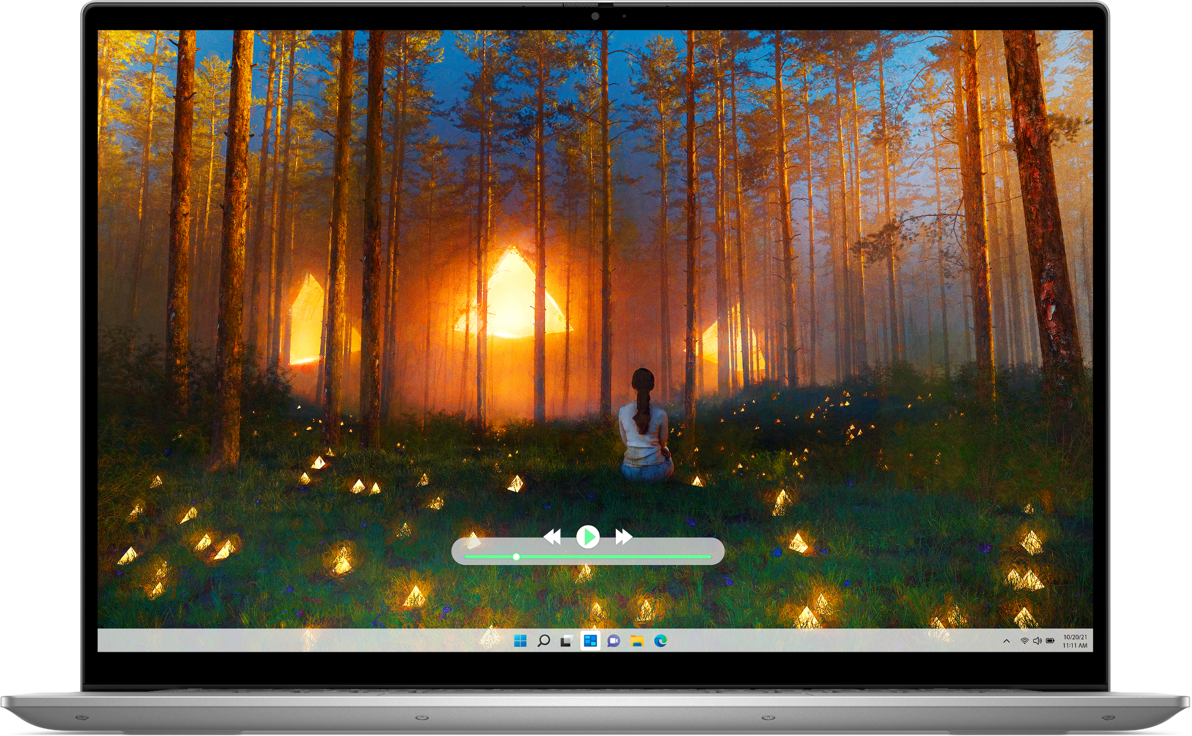The width and height of the screenshot is (1192, 736).
Task: Open the 10/20/21 date and time flyout
Action: [1074, 641]
